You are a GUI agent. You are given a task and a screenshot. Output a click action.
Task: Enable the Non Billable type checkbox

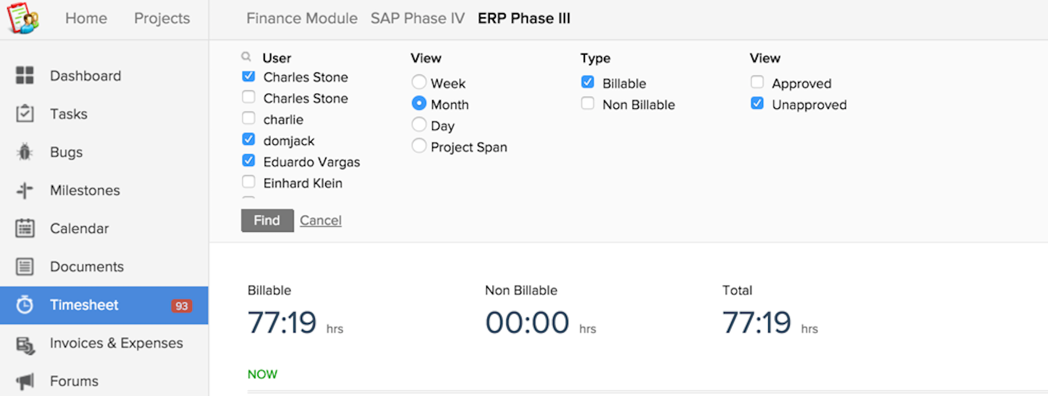point(588,104)
